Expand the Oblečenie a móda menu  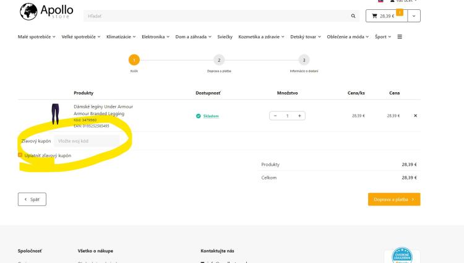pos(348,37)
